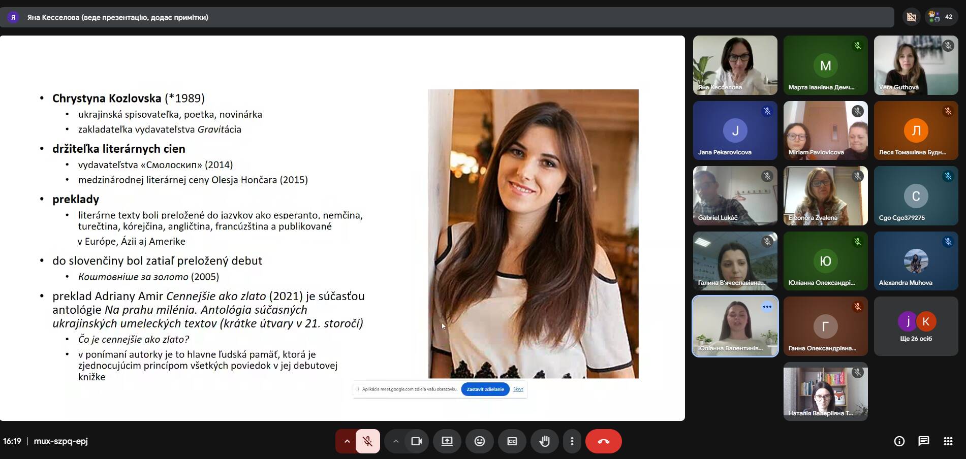
Task: Toggle the camera on or off
Action: pyautogui.click(x=417, y=441)
